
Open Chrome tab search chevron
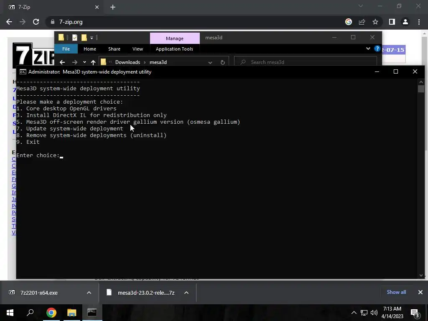click(361, 6)
